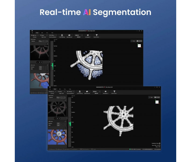The height and width of the screenshot is (162, 191).
Task: Toggle depth Exposure Auto in back window
Action: (x=40, y=41)
